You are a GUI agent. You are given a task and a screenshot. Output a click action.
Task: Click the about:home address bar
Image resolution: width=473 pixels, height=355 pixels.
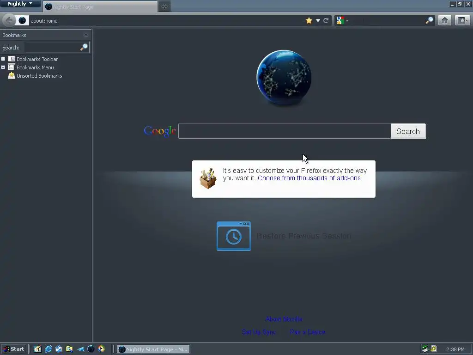(166, 20)
